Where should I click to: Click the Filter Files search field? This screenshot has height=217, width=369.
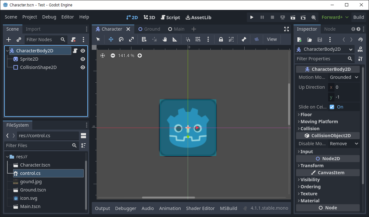(42, 146)
